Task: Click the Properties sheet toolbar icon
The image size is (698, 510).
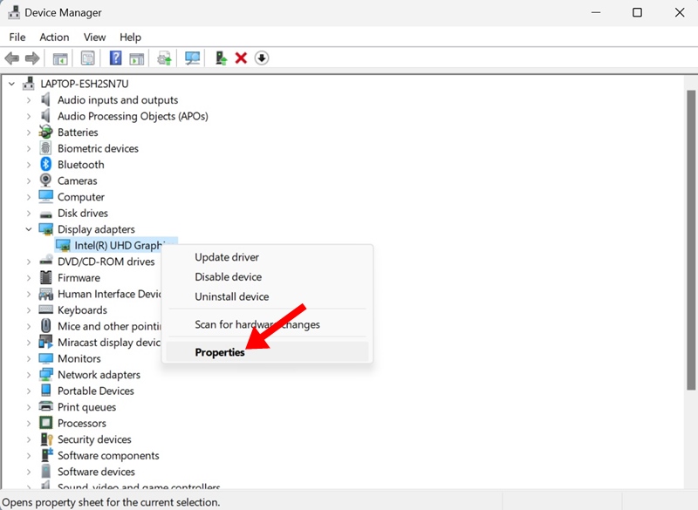Action: [88, 58]
